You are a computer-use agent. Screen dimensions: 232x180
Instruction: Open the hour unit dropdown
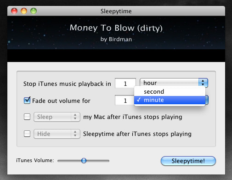174,83
